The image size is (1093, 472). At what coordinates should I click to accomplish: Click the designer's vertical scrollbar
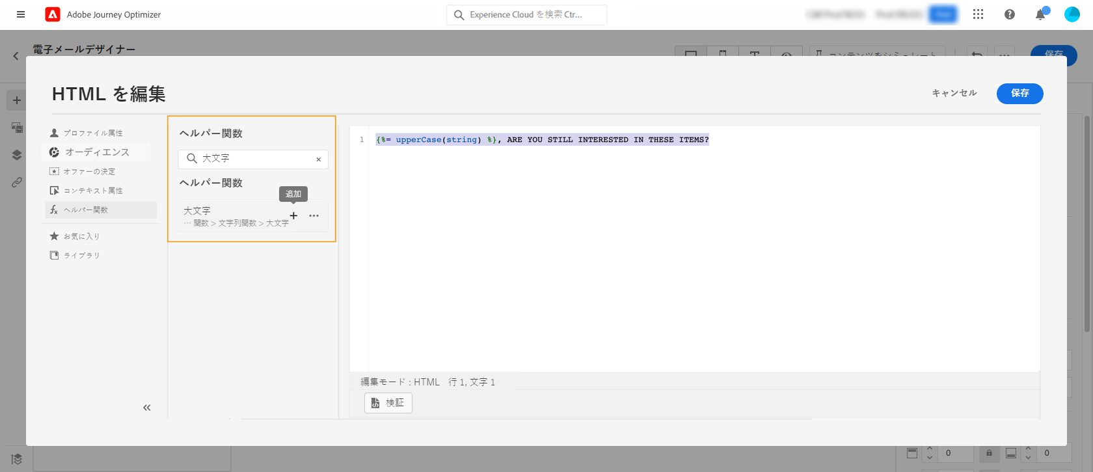[x=1086, y=223]
